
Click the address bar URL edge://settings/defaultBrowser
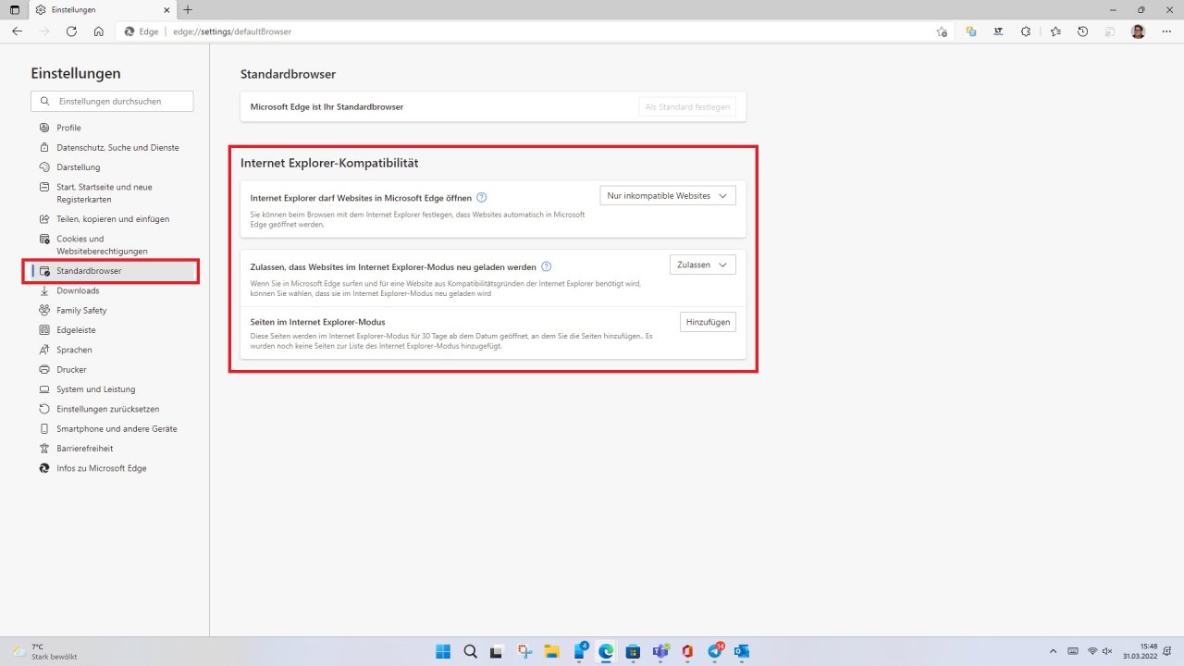[x=232, y=31]
